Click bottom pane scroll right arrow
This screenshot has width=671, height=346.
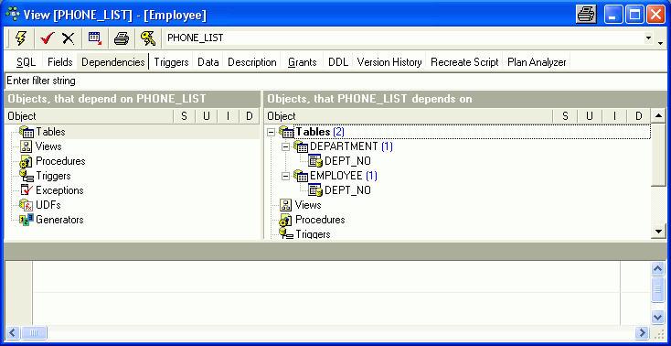pos(642,332)
